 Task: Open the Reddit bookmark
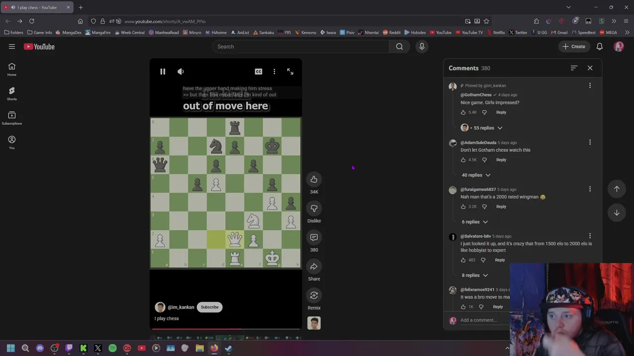pyautogui.click(x=391, y=33)
